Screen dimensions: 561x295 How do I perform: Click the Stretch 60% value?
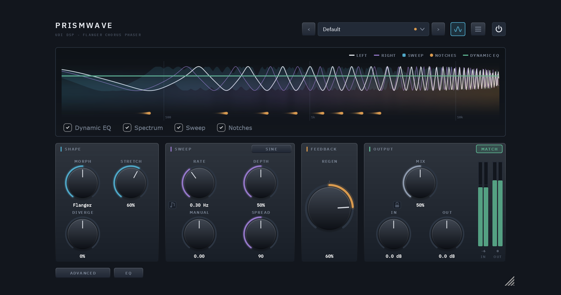coord(131,205)
